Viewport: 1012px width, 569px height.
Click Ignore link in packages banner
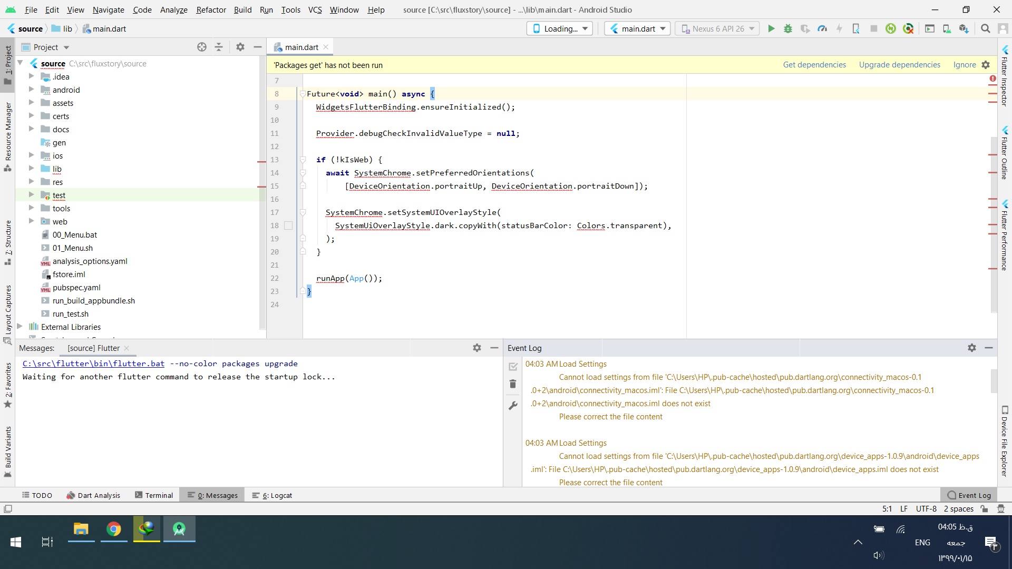tap(965, 65)
